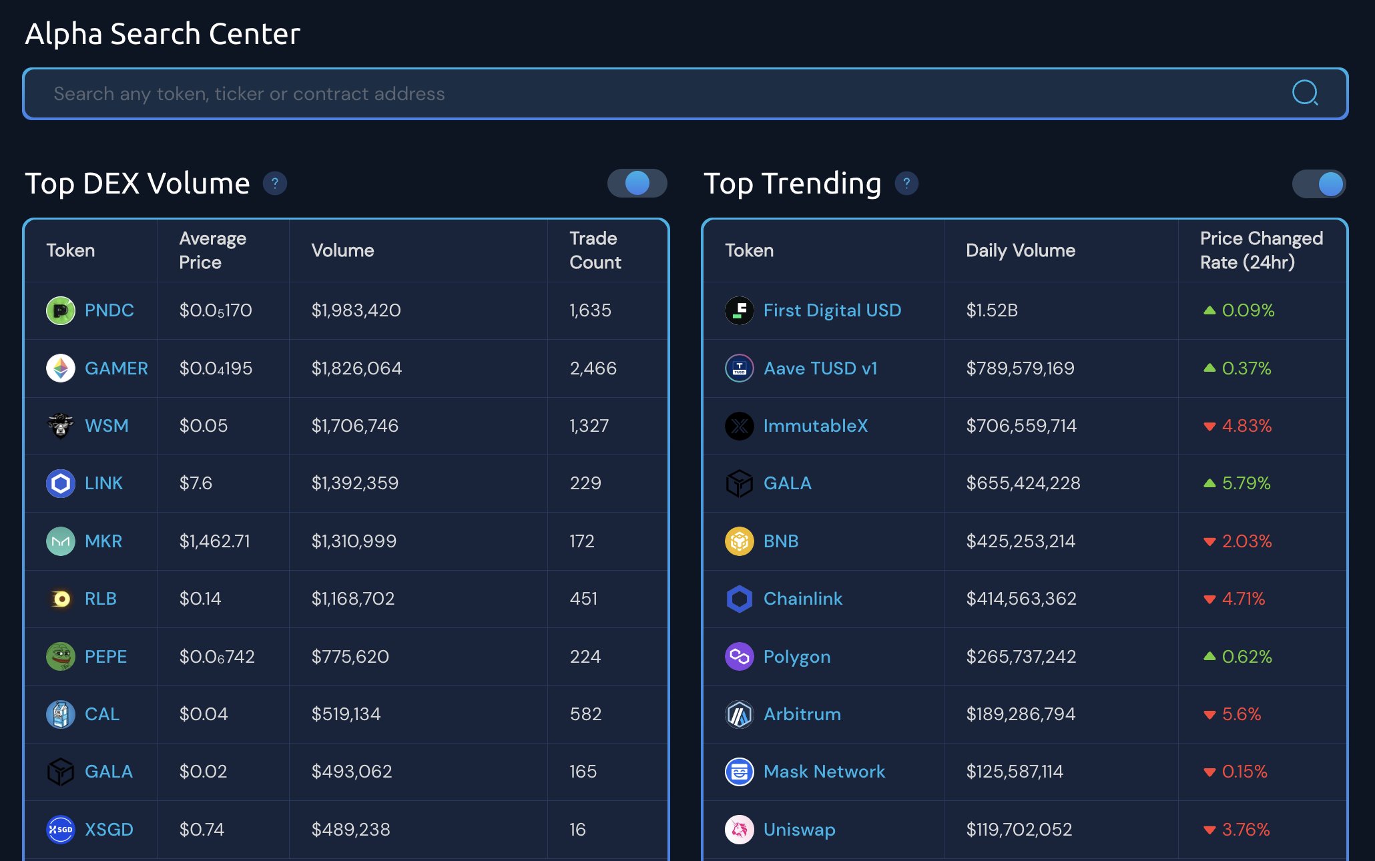This screenshot has height=861, width=1375.
Task: Select the $1.52B daily volume cell
Action: 992,310
